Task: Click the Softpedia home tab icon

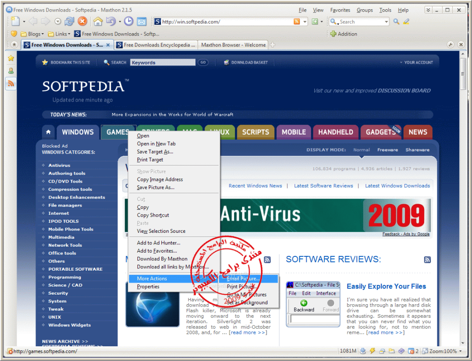Action: click(48, 132)
